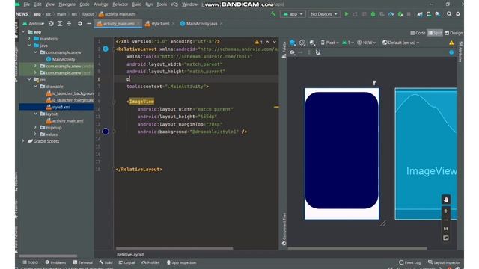
Task: Open the Terminal tool window
Action: [83, 262]
